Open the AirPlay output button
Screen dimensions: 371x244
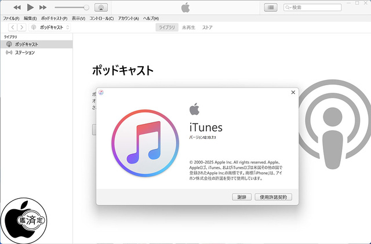[101, 8]
